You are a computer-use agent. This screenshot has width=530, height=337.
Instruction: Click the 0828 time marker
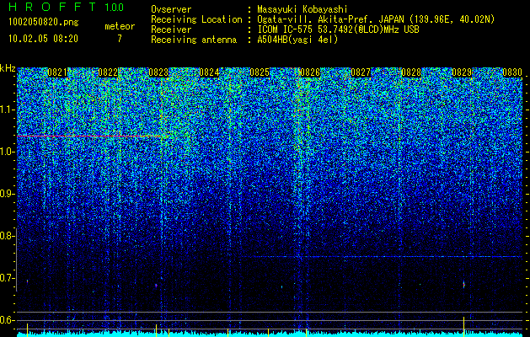[411, 72]
